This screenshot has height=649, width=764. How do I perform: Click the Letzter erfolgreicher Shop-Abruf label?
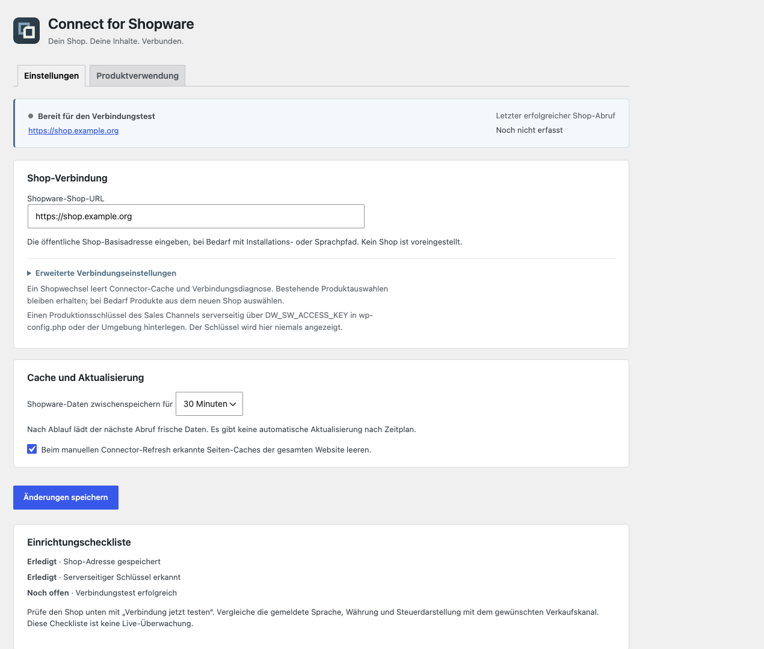[555, 115]
